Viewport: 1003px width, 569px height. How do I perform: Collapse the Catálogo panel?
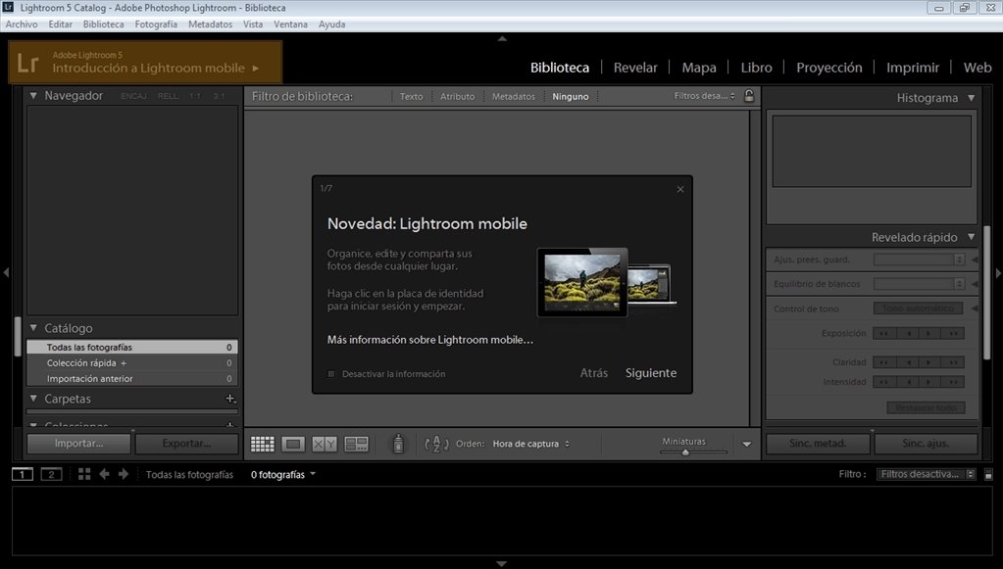33,328
